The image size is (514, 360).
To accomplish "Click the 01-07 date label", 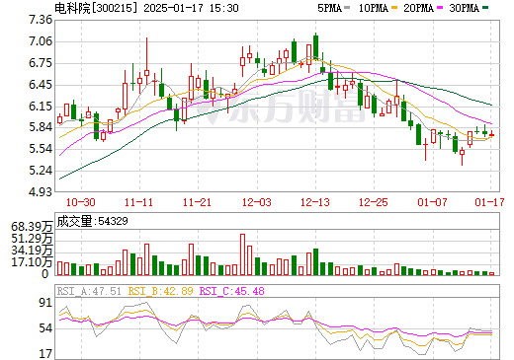I will pyautogui.click(x=432, y=202).
